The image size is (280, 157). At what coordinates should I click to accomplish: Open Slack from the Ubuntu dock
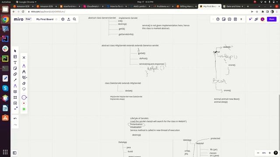pyautogui.click(x=5, y=48)
